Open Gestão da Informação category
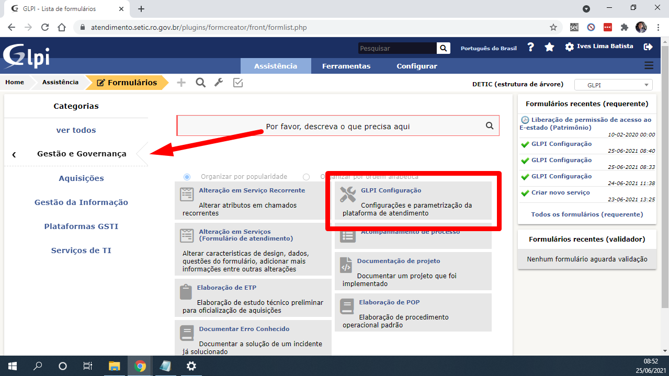Image resolution: width=669 pixels, height=376 pixels. tap(81, 202)
